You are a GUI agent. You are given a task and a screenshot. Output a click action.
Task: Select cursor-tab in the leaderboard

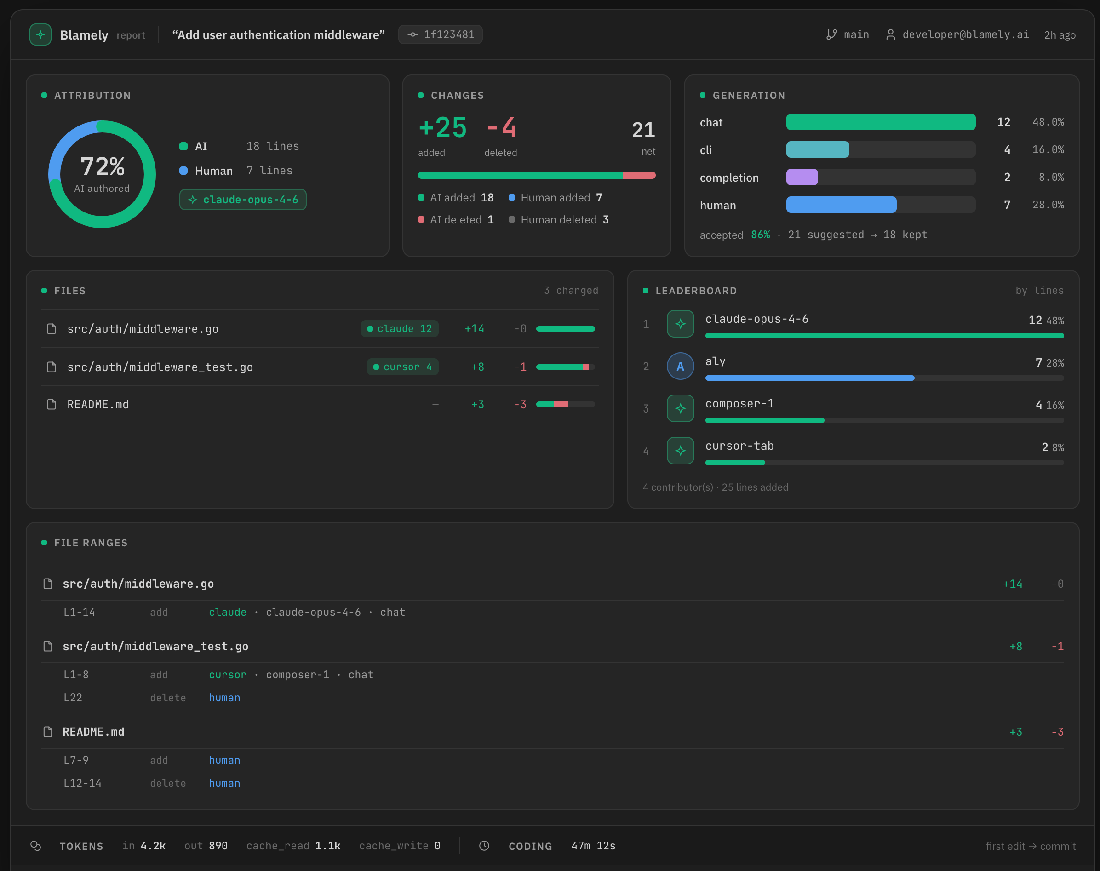739,446
